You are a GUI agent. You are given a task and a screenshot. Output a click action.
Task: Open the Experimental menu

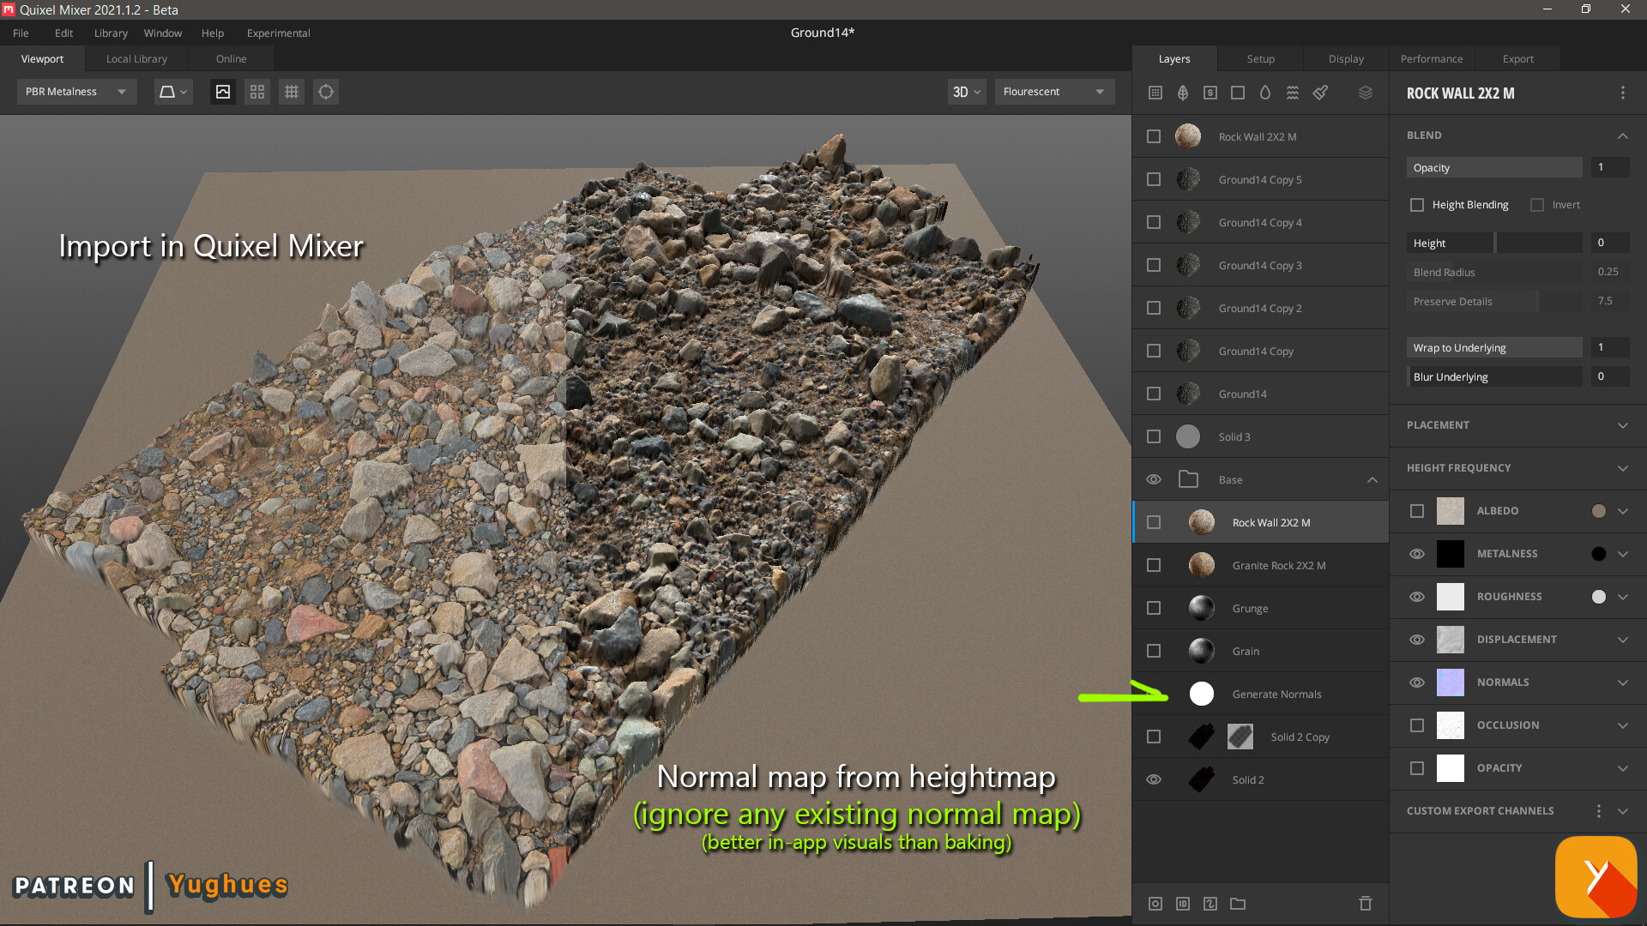[x=278, y=33]
